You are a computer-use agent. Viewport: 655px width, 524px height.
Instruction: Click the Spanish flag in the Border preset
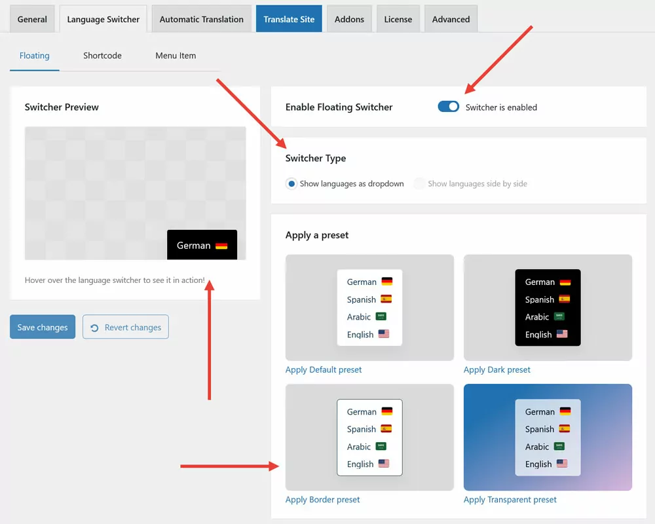point(386,429)
